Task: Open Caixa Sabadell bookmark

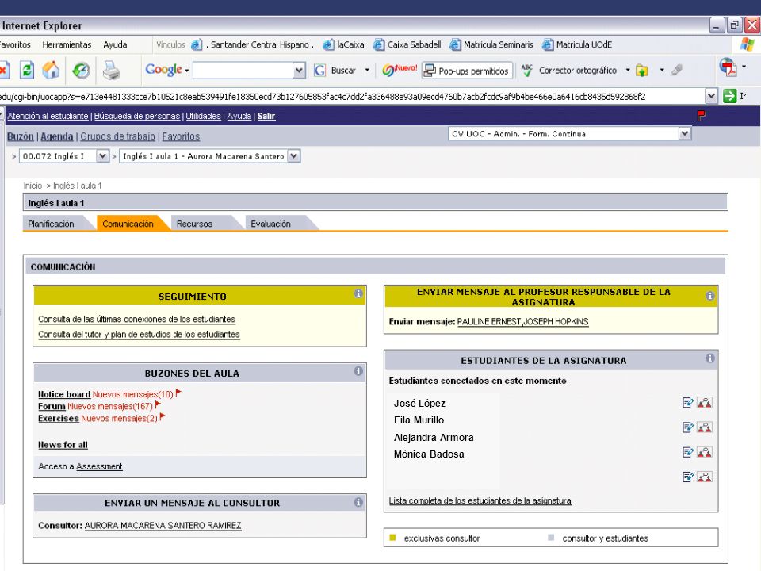Action: [x=407, y=44]
